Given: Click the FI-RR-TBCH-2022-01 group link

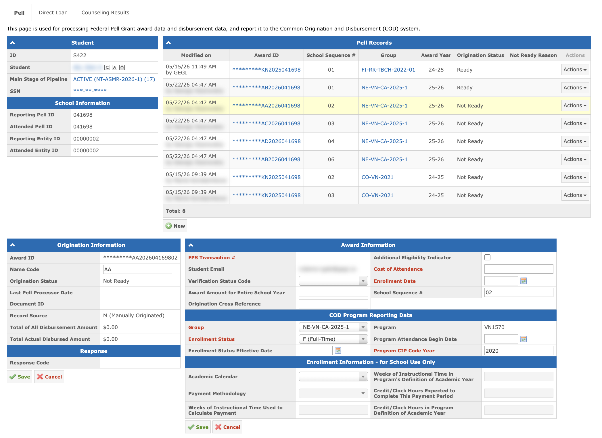Looking at the screenshot, I should point(388,70).
